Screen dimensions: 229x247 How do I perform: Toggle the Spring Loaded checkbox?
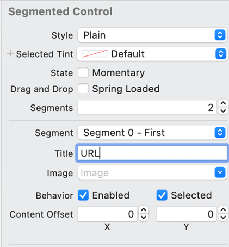point(83,89)
